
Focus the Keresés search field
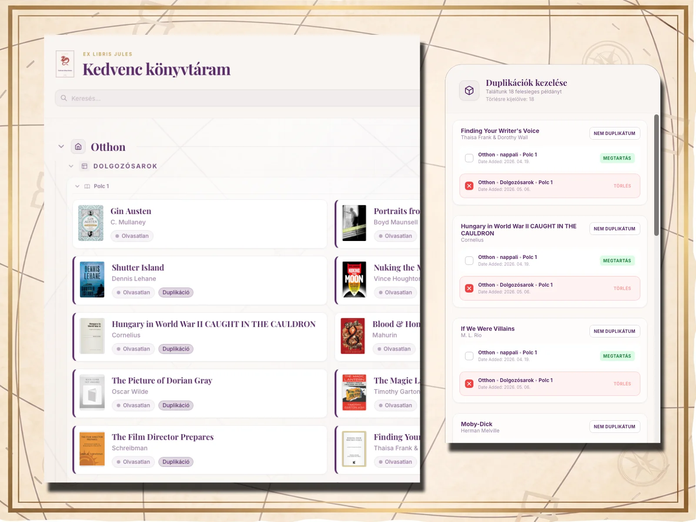(x=238, y=98)
